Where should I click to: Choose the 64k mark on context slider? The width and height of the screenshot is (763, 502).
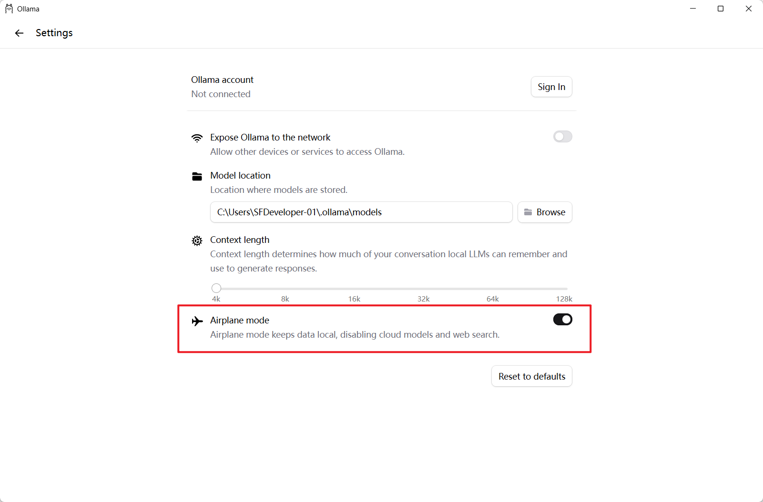[493, 289]
